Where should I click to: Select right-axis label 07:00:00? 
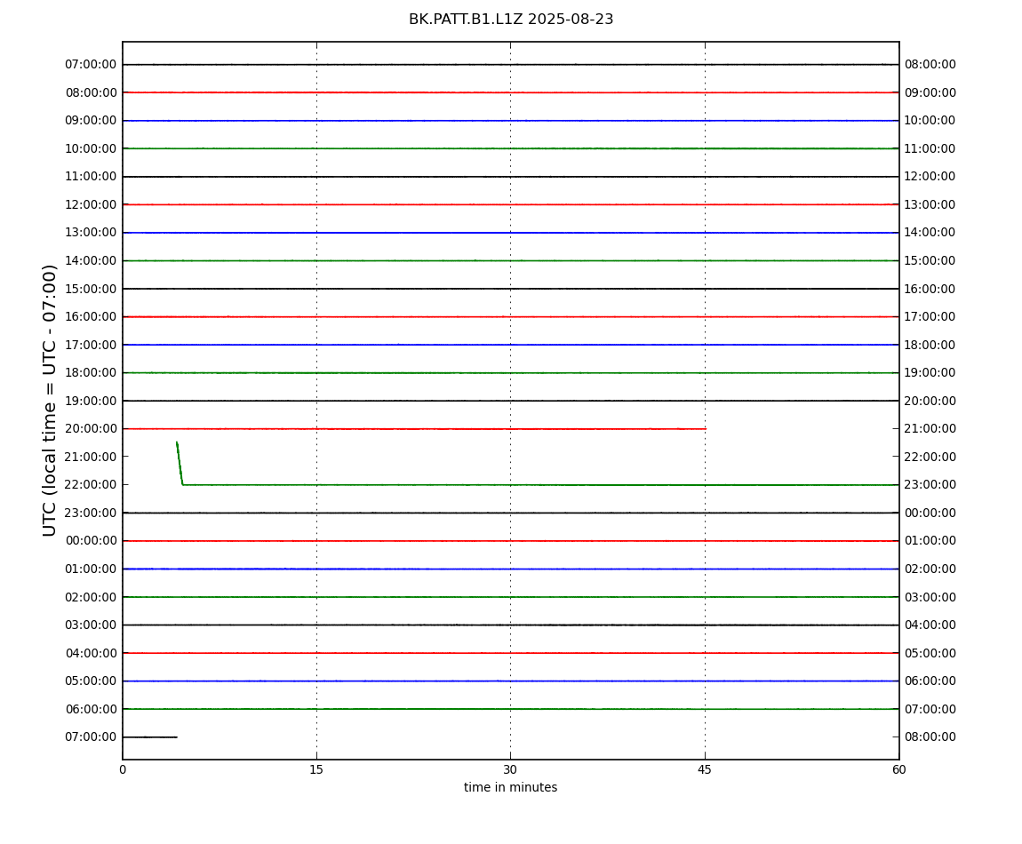930,709
